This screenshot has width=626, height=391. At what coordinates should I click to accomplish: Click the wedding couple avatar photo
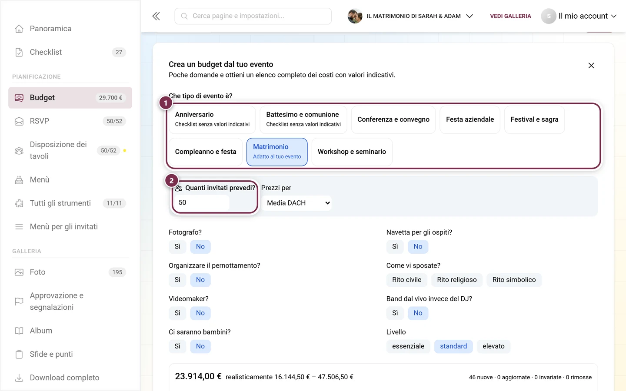355,16
